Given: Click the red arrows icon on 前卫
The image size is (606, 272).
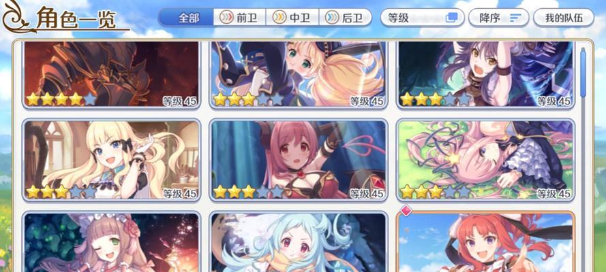Looking at the screenshot, I should [x=226, y=17].
